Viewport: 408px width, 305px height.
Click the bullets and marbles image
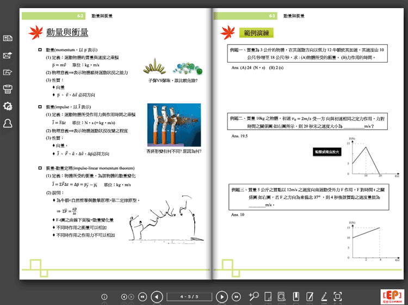coord(173,66)
